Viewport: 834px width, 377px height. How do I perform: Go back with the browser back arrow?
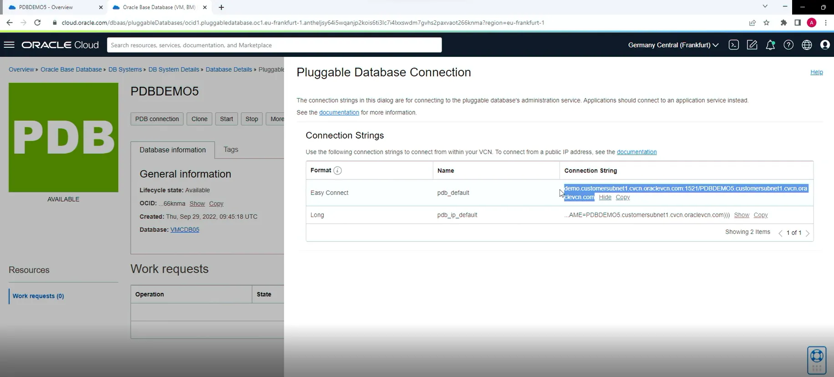coord(10,23)
